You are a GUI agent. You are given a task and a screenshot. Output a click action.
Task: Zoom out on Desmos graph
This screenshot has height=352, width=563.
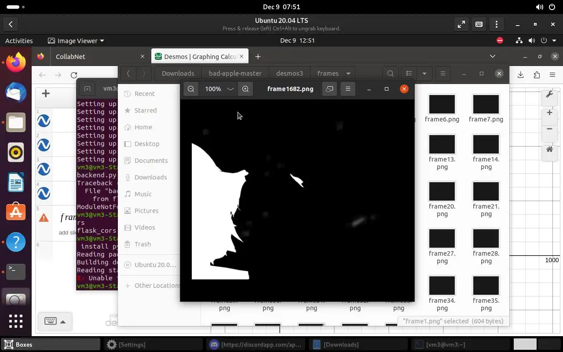(x=549, y=129)
